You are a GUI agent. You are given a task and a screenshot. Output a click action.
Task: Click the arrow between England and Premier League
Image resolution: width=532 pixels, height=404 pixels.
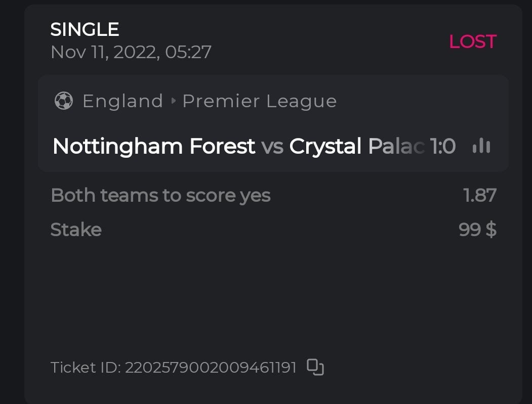pyautogui.click(x=173, y=101)
